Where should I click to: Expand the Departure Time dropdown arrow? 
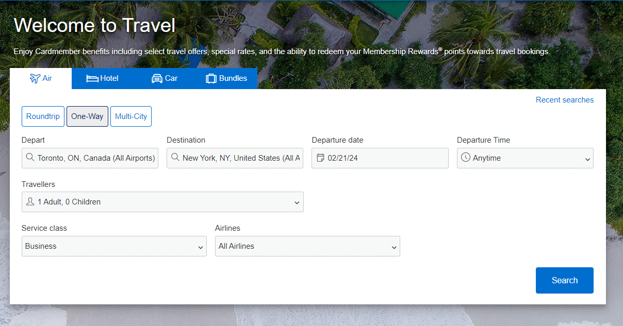pos(587,159)
